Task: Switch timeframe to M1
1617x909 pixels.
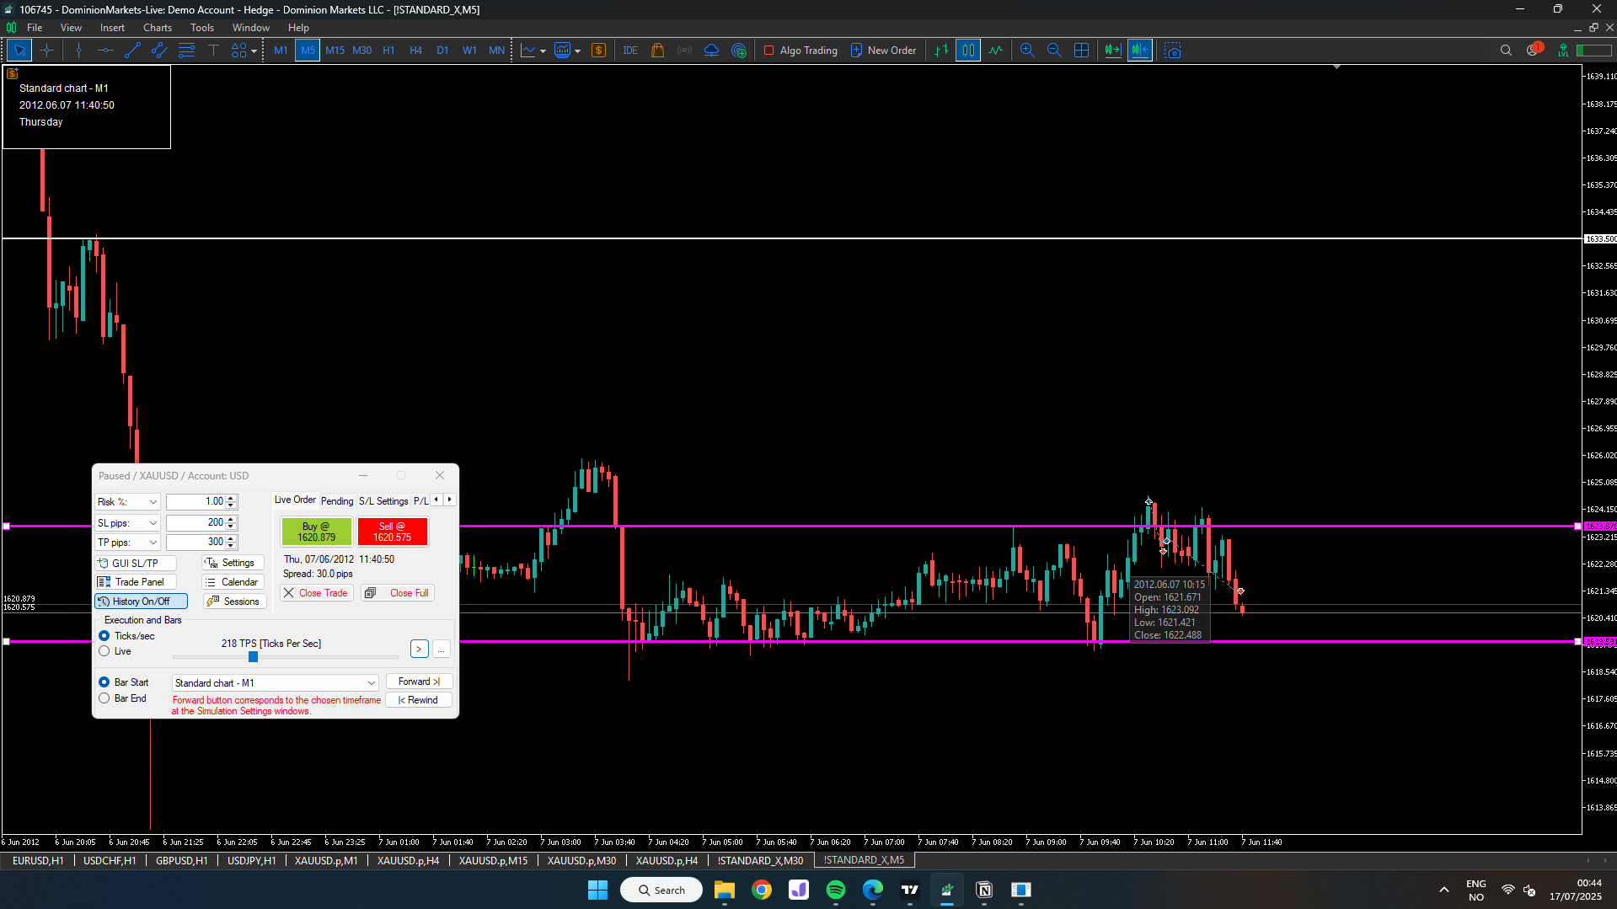Action: [x=281, y=51]
